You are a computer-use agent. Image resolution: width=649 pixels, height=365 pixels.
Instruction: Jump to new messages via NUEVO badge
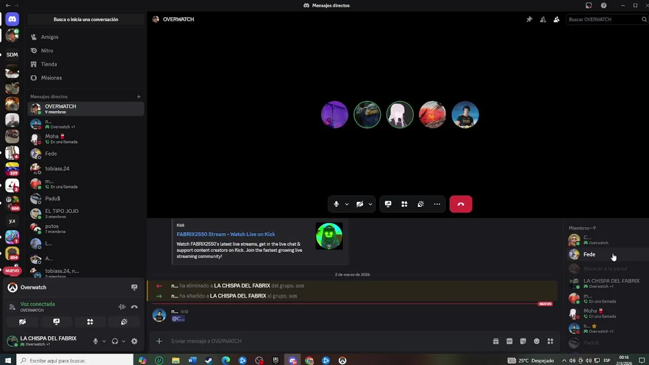[546, 304]
